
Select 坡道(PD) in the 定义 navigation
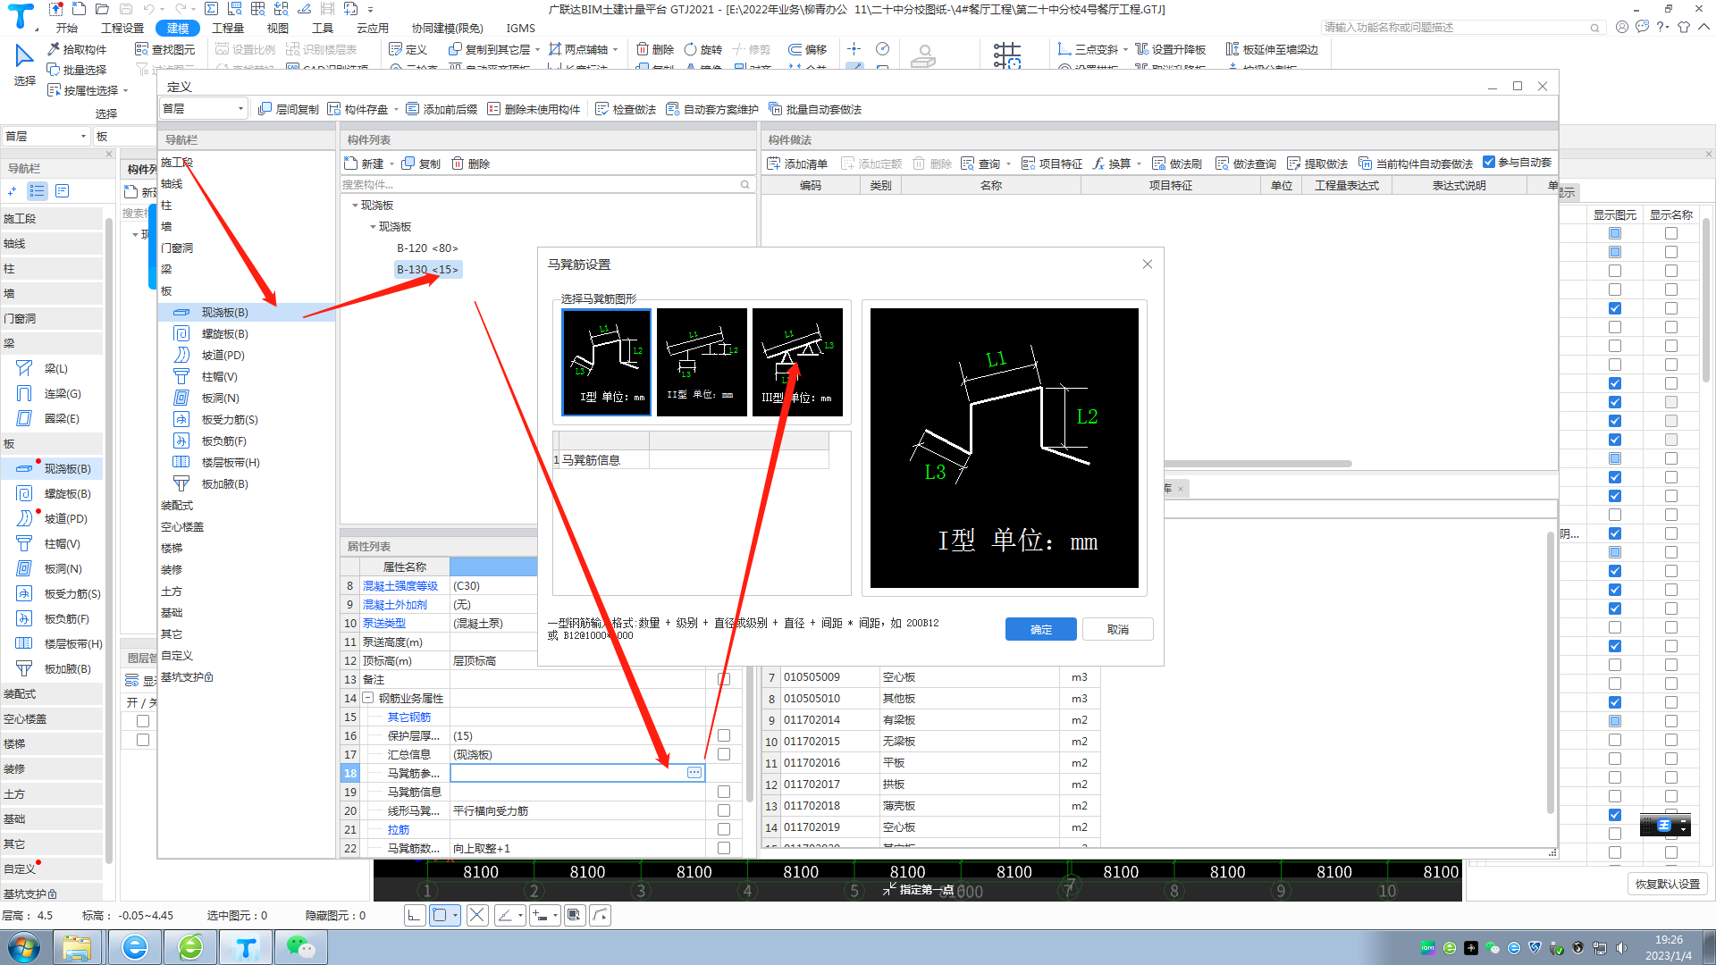[x=223, y=356]
